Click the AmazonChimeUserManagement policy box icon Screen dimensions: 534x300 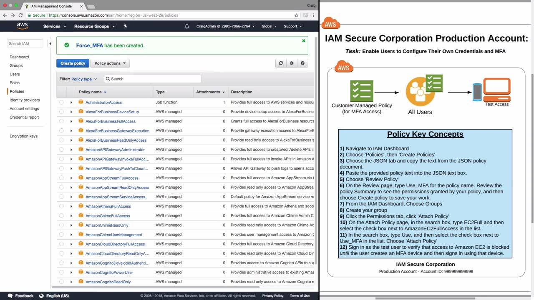point(81,235)
